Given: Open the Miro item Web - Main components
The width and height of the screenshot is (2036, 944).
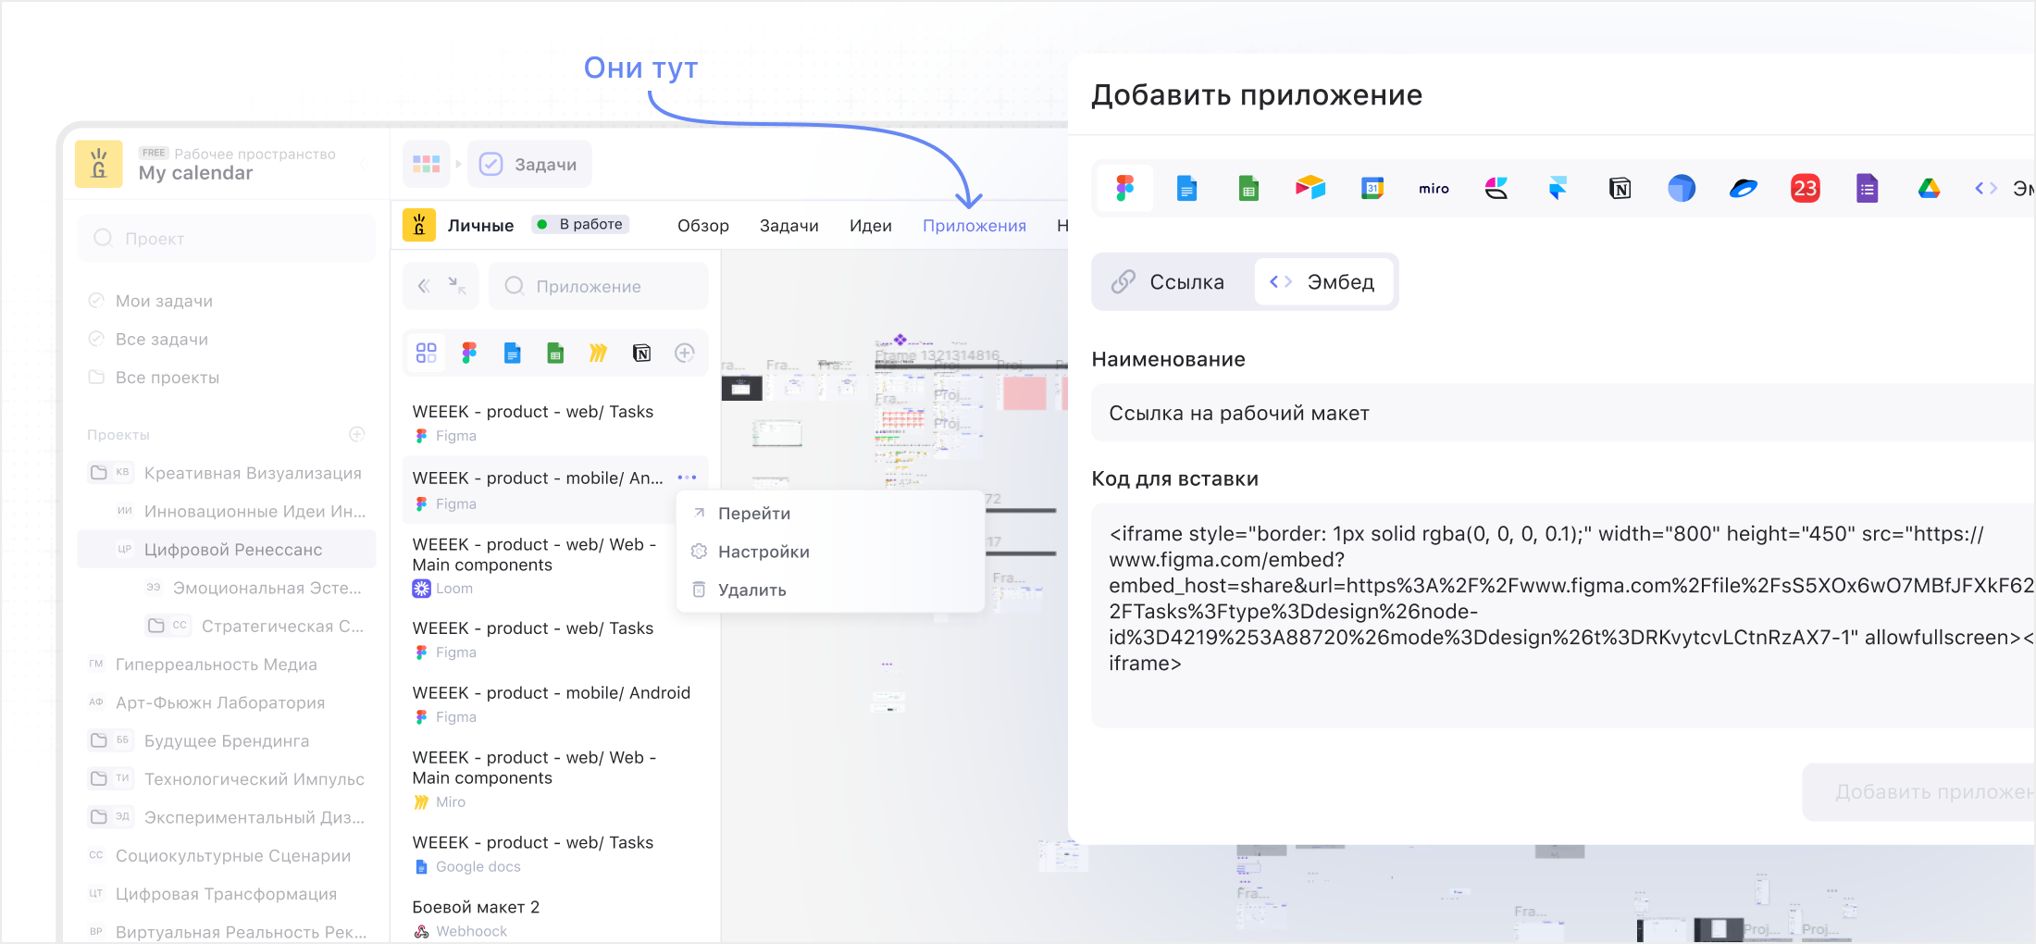Looking at the screenshot, I should 555,778.
